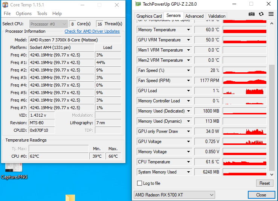Enable the Log to file checkbox

click(139, 183)
